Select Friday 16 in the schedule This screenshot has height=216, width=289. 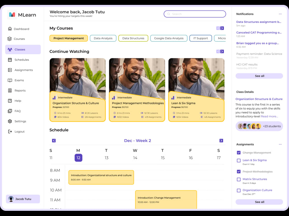coord(190,158)
